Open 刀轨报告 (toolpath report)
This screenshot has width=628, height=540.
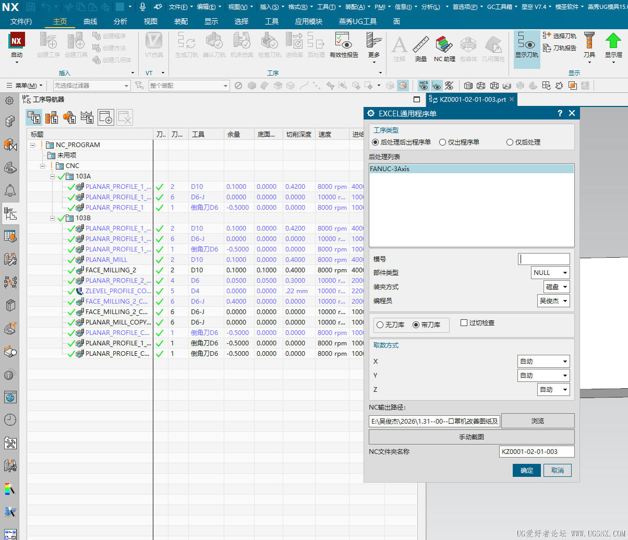560,48
